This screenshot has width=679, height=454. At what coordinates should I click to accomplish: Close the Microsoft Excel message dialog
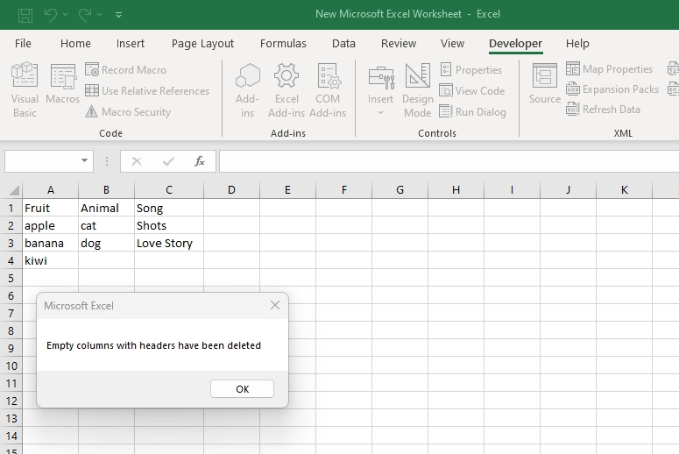[x=275, y=305]
